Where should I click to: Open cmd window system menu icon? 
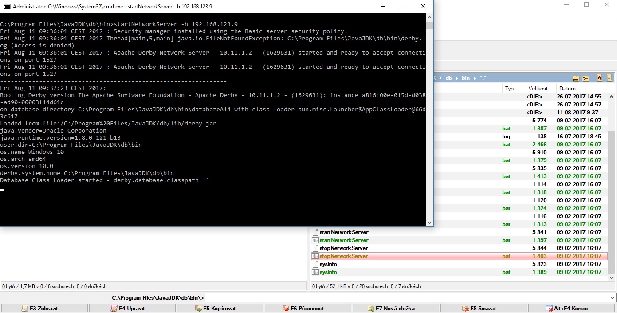tap(7, 6)
